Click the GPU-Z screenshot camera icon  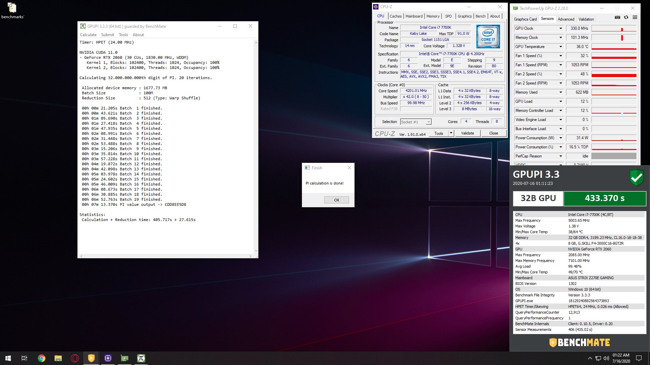point(617,18)
